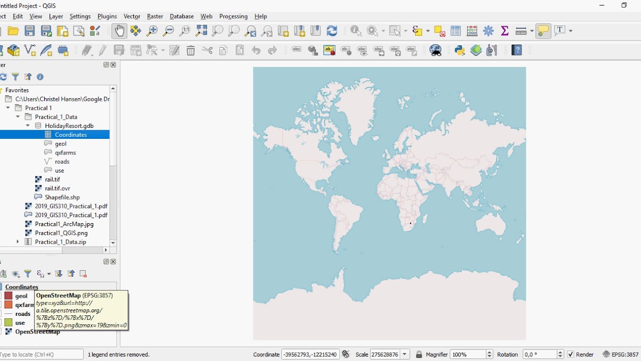641x361 pixels.
Task: Select qxfarms in browser tree
Action: 65,152
